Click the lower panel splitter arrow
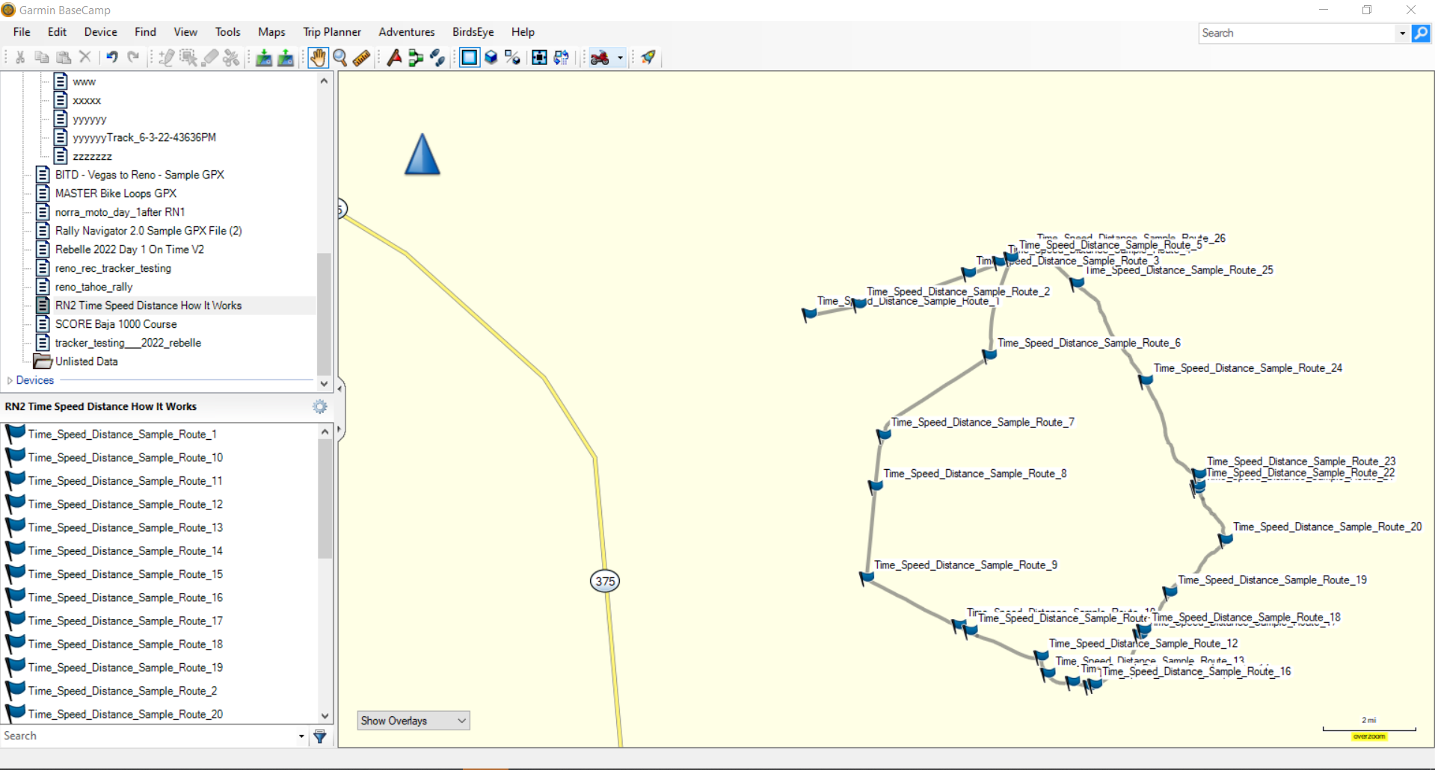This screenshot has width=1435, height=770. pos(340,429)
